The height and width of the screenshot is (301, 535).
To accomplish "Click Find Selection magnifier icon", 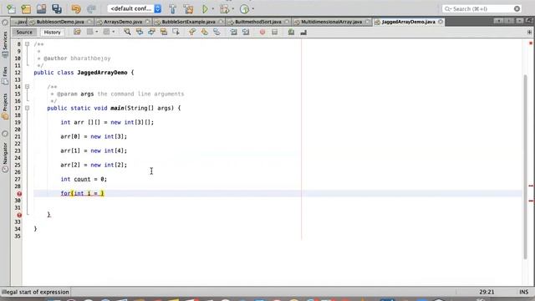I will (127, 32).
